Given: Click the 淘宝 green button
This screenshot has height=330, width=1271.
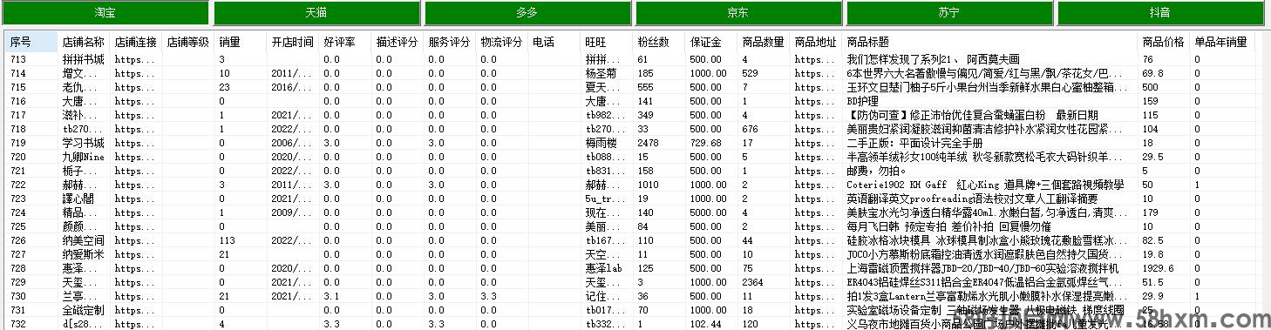Looking at the screenshot, I should (x=105, y=13).
